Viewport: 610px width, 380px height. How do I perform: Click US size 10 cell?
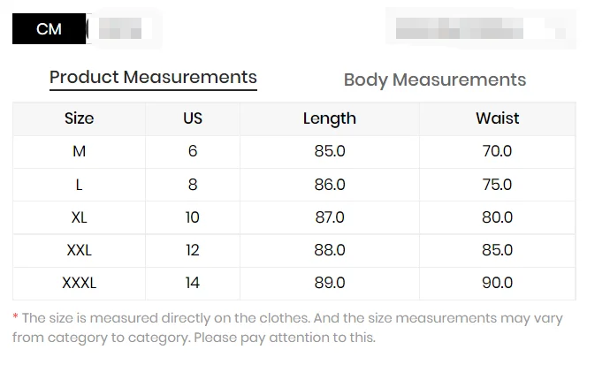pyautogui.click(x=193, y=217)
